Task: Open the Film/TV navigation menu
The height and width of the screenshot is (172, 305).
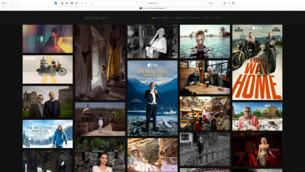Action: pos(165,18)
